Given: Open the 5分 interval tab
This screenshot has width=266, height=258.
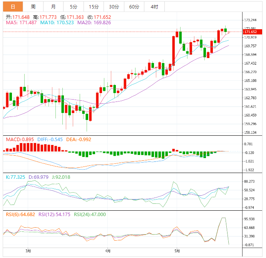Looking at the screenshot, I should [73, 7].
